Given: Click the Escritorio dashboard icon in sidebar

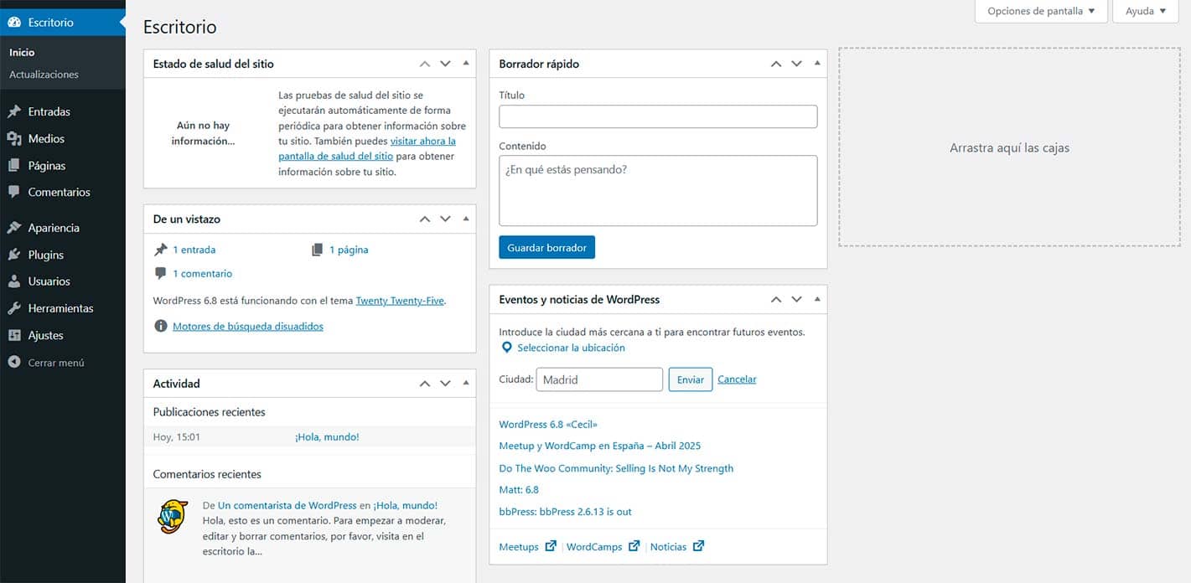Looking at the screenshot, I should tap(14, 23).
